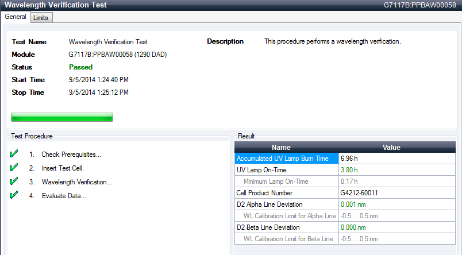Image resolution: width=462 pixels, height=255 pixels.
Task: Switch to the Limits tab
Action: (40, 18)
